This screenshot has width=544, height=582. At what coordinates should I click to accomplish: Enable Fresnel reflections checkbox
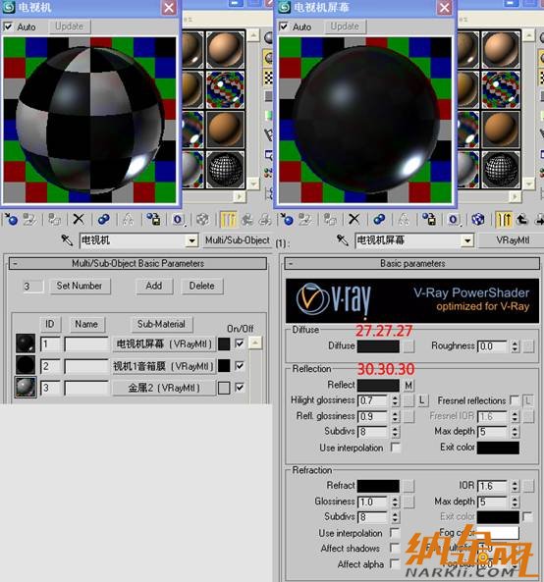point(515,400)
